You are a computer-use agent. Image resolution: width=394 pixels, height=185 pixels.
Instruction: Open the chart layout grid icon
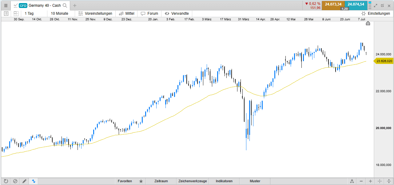[x=16, y=14]
